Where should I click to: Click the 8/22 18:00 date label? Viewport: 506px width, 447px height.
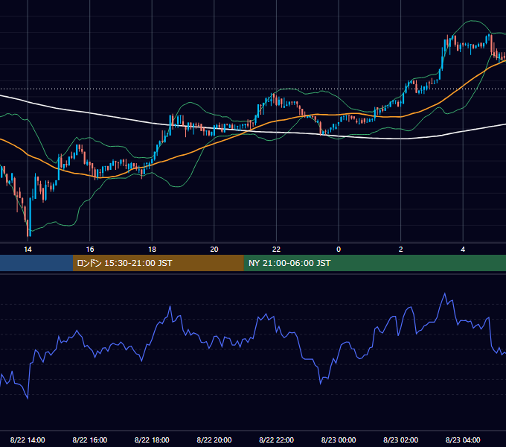(152, 440)
